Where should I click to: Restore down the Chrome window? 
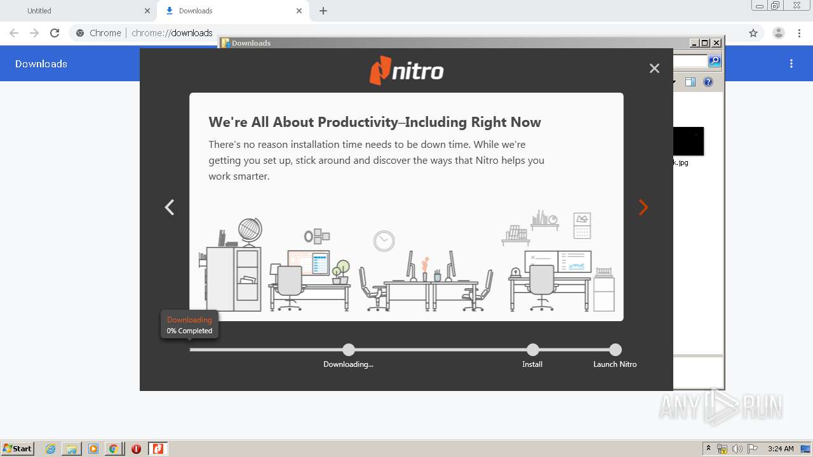click(x=776, y=6)
